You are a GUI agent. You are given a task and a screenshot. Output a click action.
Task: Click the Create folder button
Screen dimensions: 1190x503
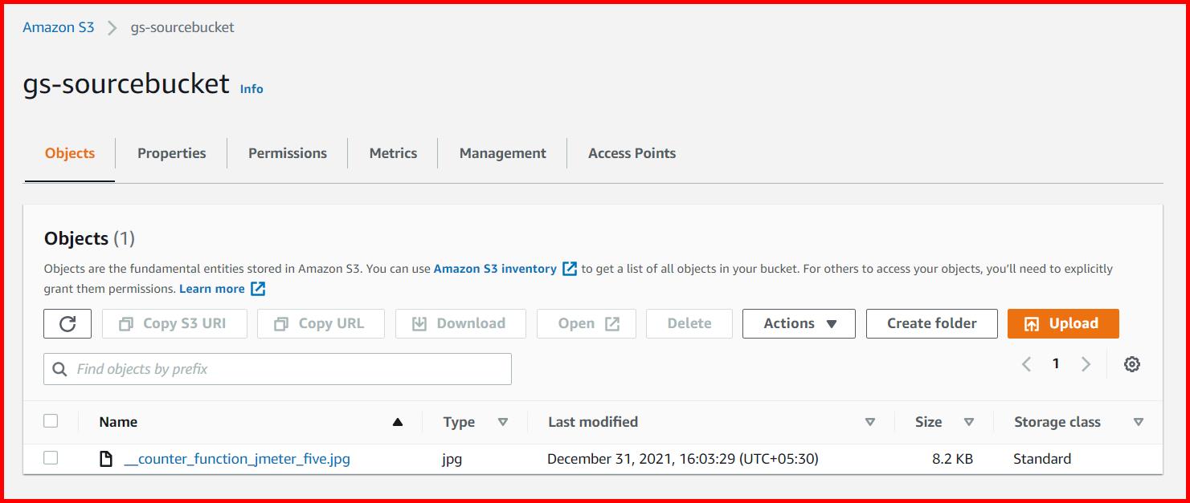pyautogui.click(x=931, y=323)
